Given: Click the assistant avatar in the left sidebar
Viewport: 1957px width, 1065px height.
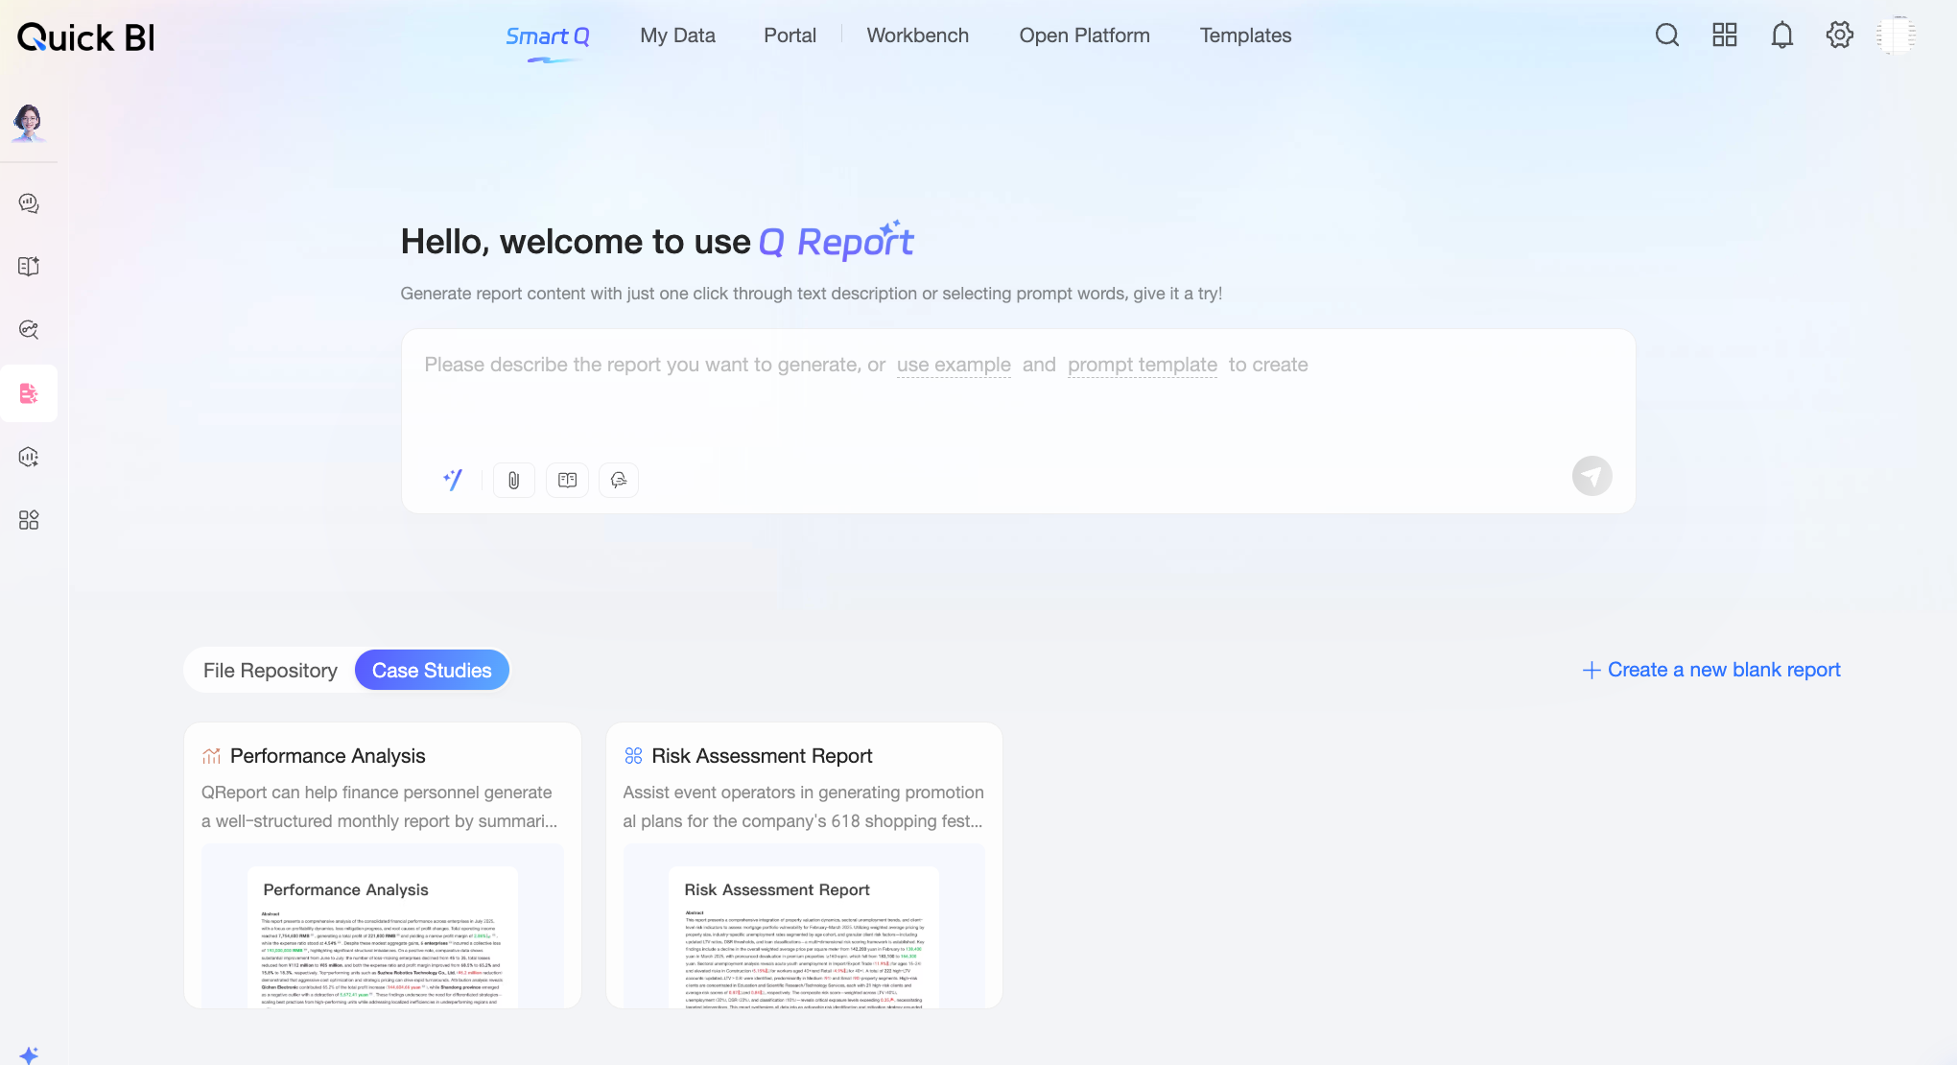Looking at the screenshot, I should [29, 123].
